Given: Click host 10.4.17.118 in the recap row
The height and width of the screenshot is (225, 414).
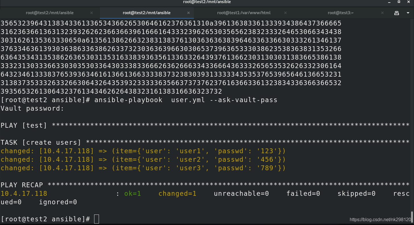Looking at the screenshot, I should click(24, 194).
